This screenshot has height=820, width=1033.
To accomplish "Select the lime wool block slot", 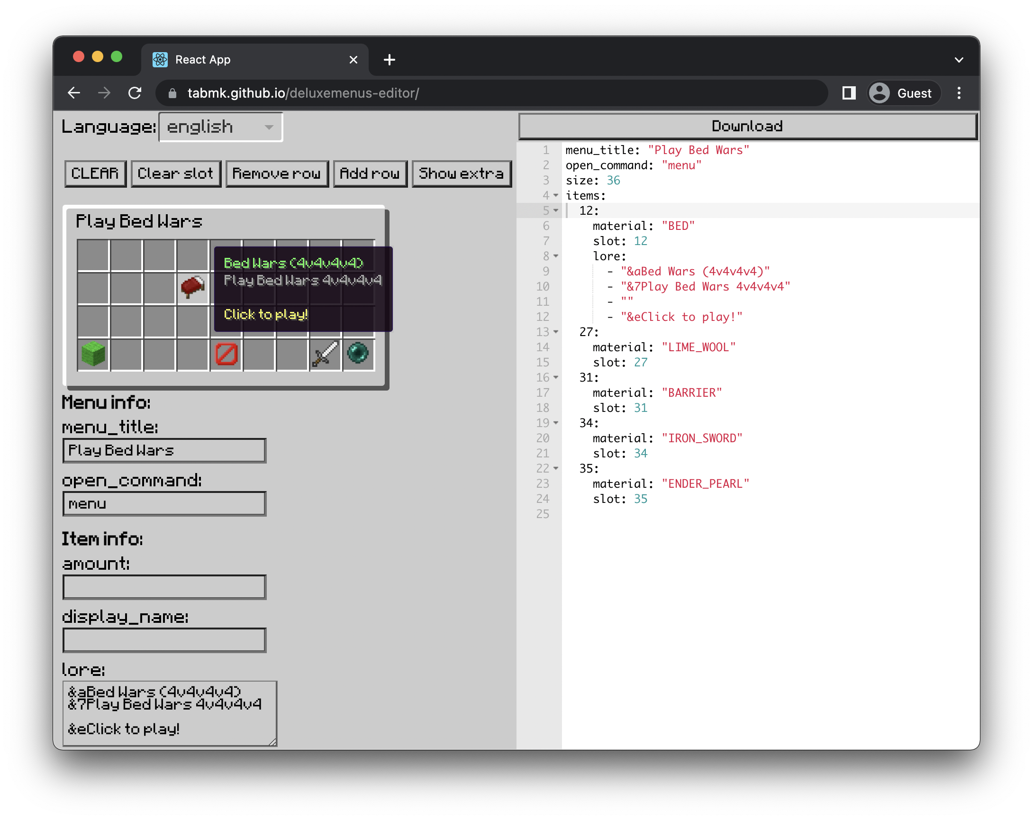I will point(93,354).
